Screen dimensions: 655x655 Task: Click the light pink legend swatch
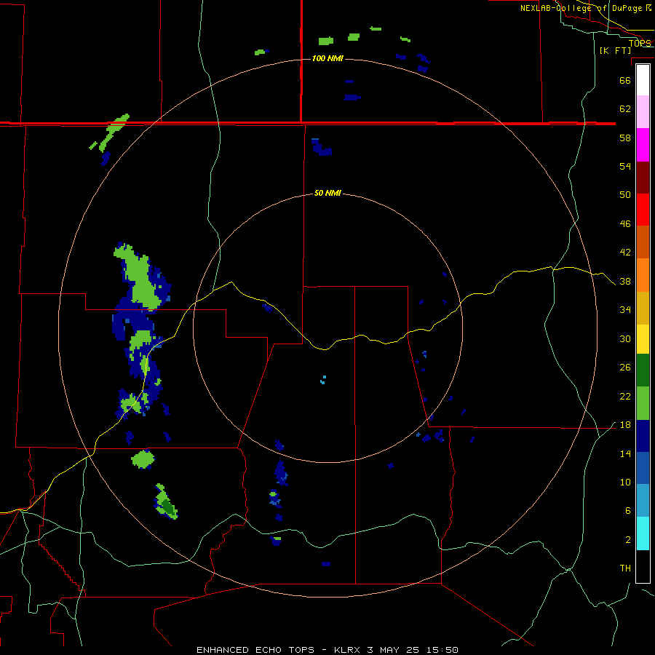pyautogui.click(x=643, y=111)
